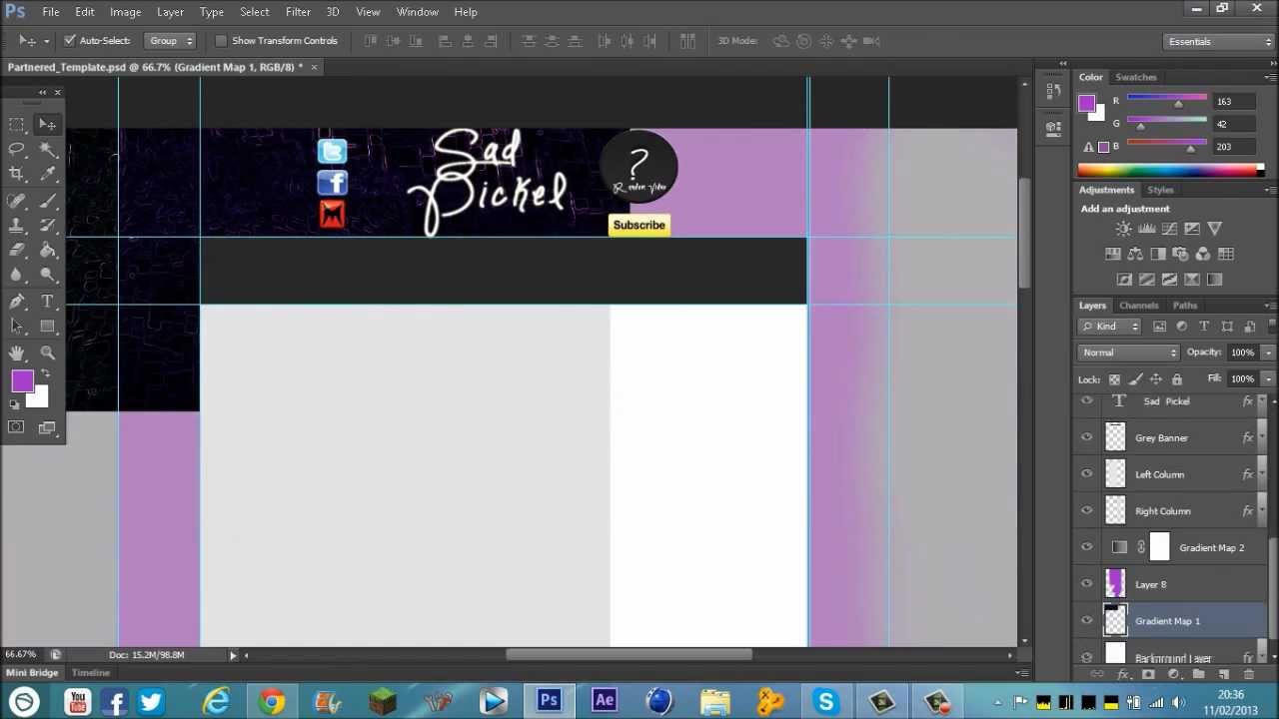Select the Paint Bucket tool
The width and height of the screenshot is (1279, 719).
47,251
